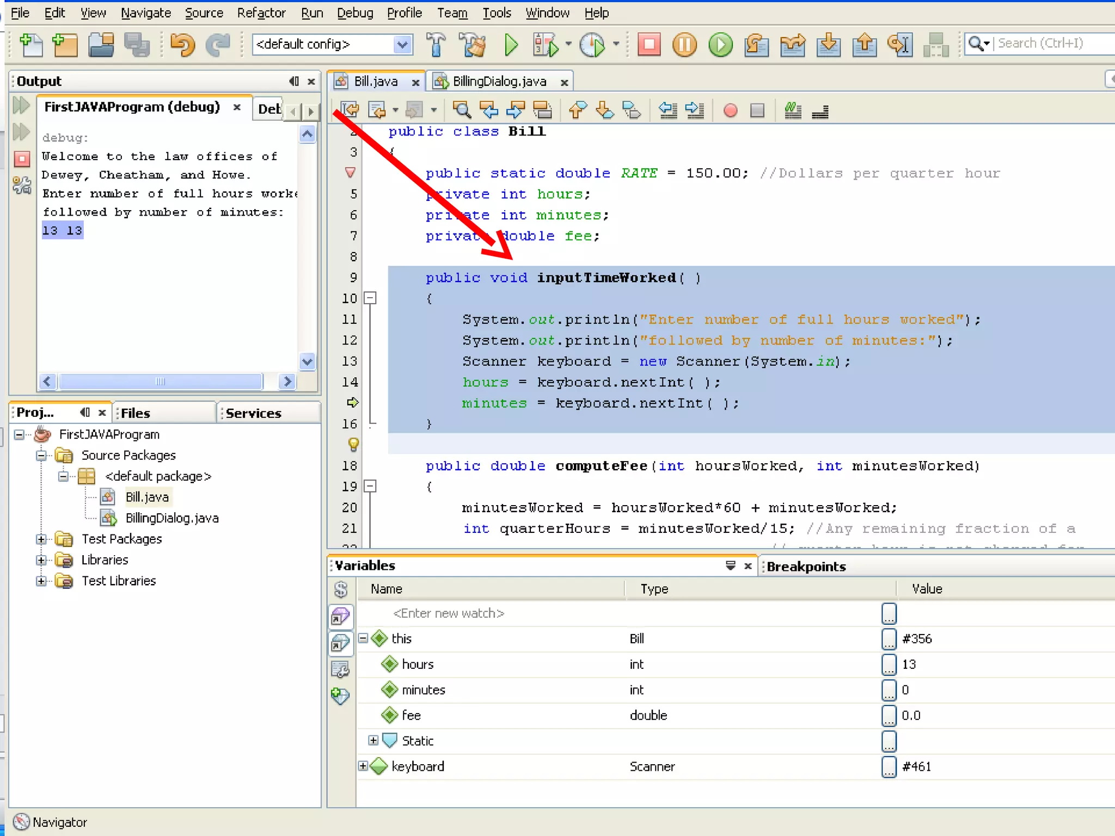Expand the Test Packages tree node
Screen dimensions: 1115x836
41,539
